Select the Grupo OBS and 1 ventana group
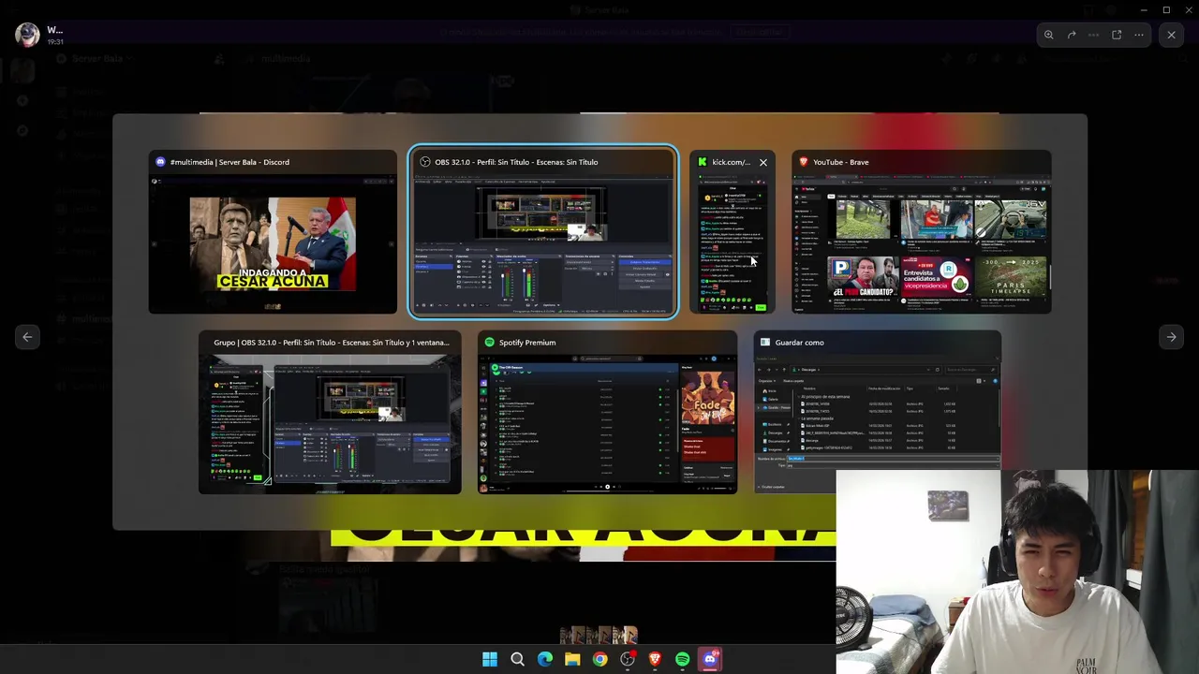1199x674 pixels. (330, 412)
